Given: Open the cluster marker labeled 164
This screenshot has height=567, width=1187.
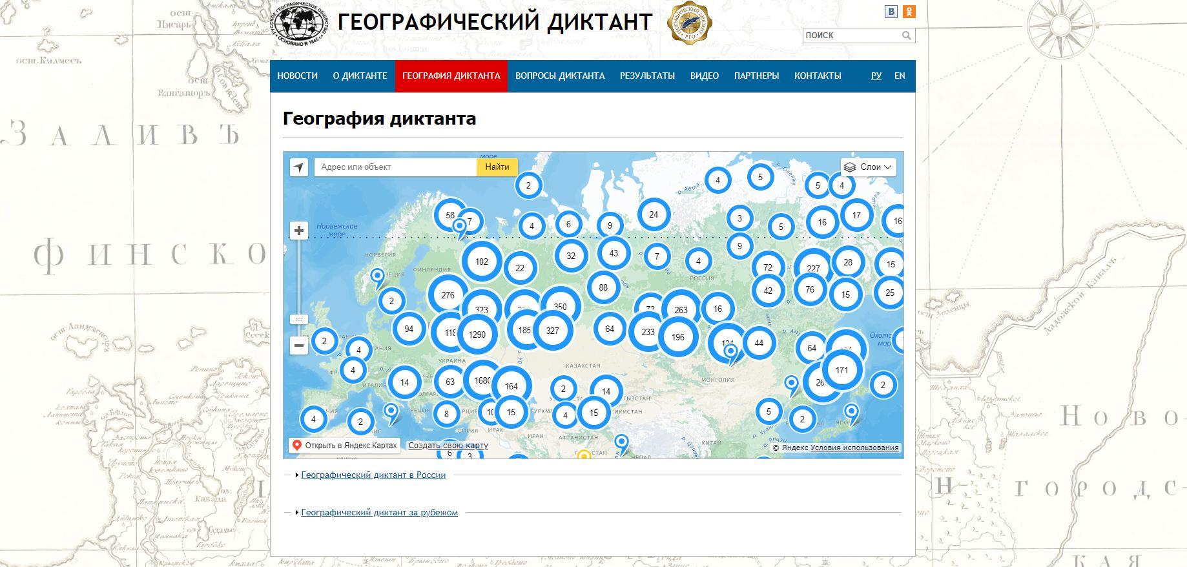Looking at the screenshot, I should (x=511, y=386).
